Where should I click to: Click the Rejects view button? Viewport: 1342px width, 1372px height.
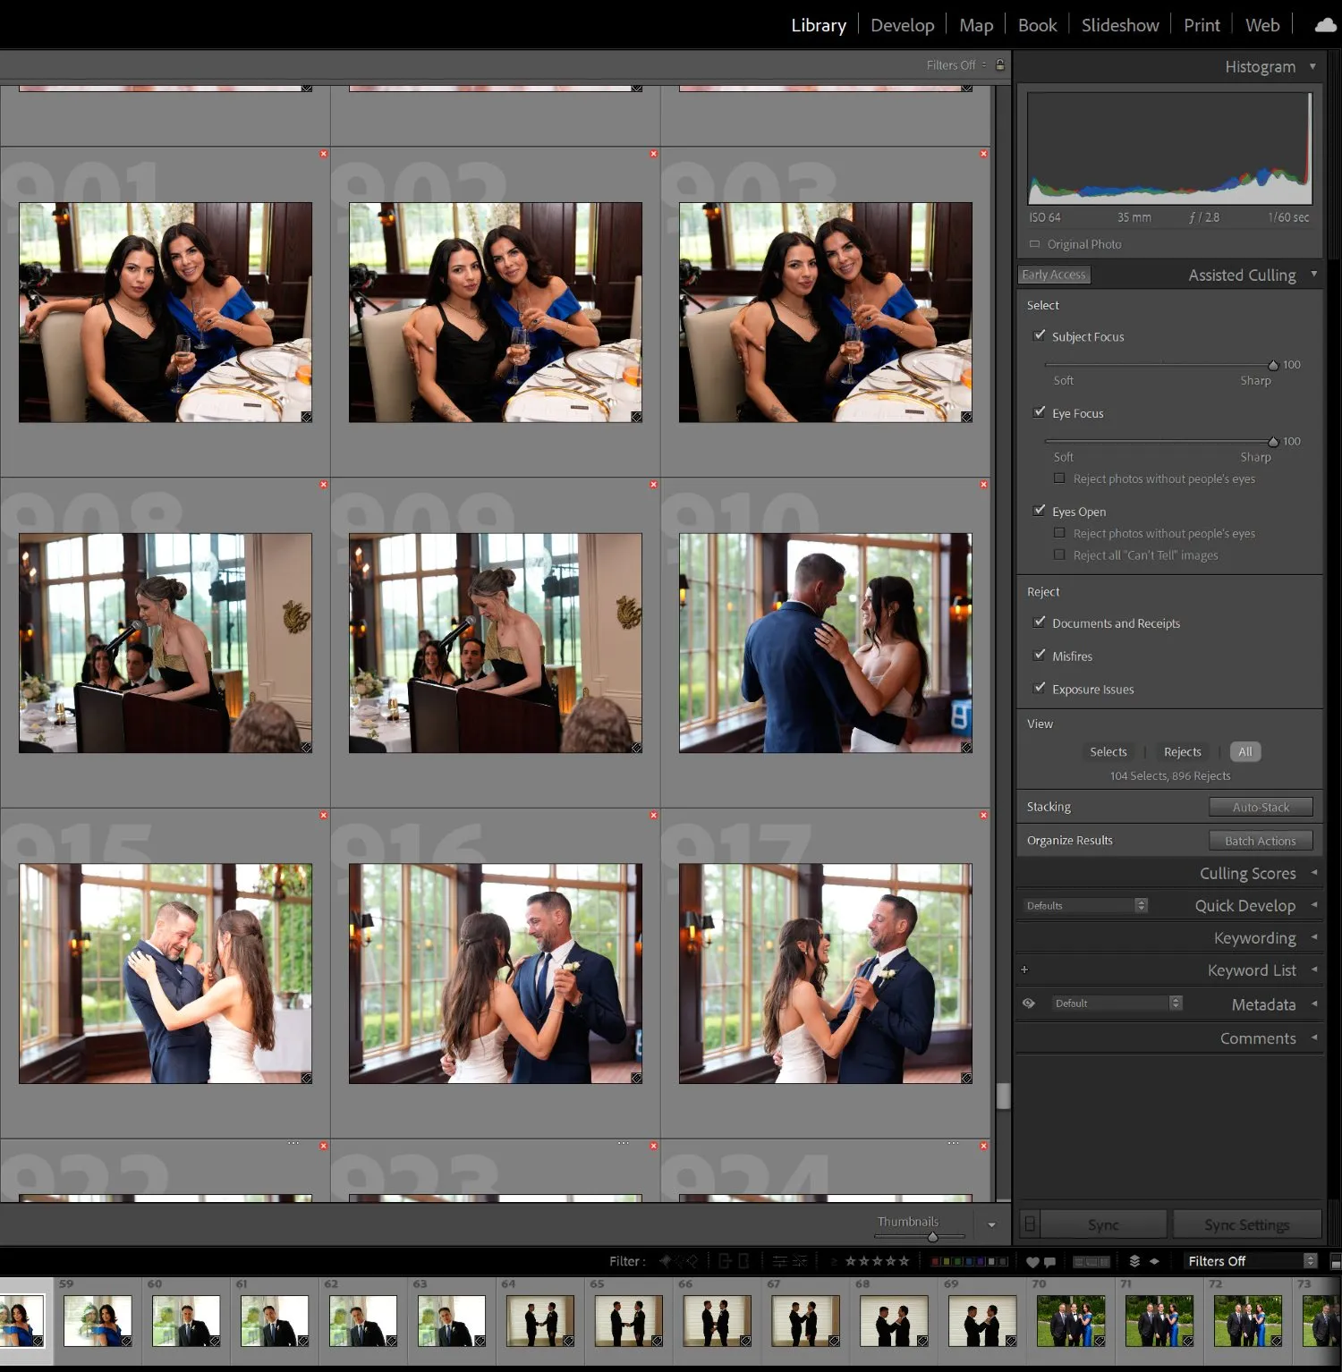1181,751
